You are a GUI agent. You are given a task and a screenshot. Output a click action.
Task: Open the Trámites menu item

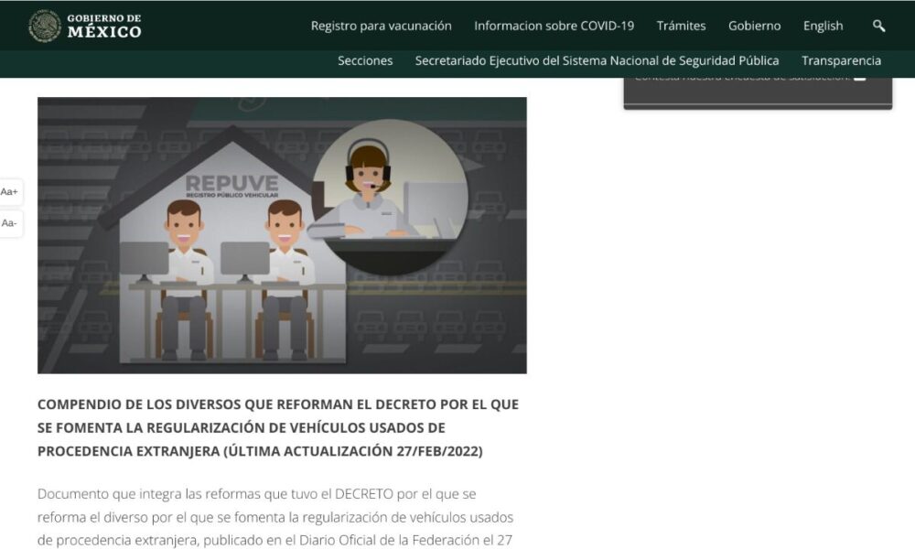[681, 26]
